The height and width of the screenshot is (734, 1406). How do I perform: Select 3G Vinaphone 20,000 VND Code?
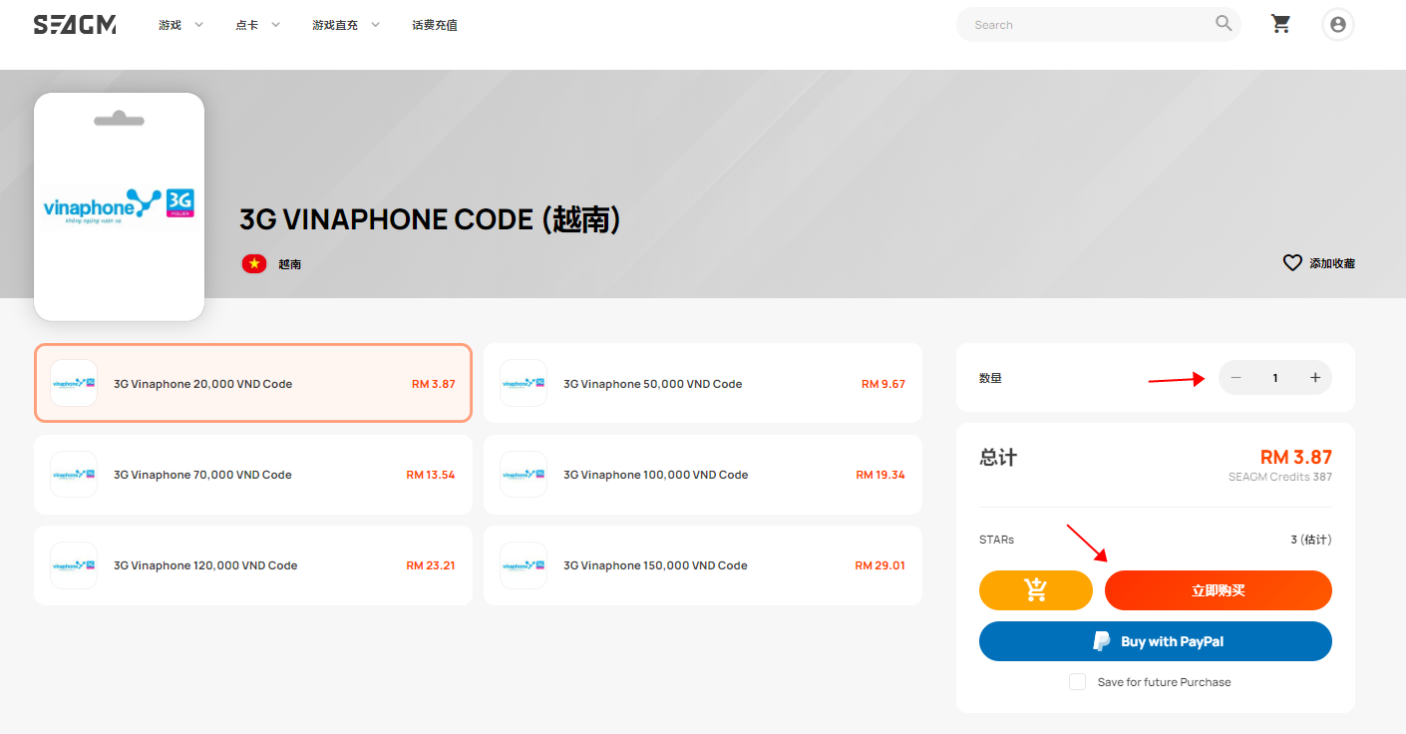pos(253,383)
